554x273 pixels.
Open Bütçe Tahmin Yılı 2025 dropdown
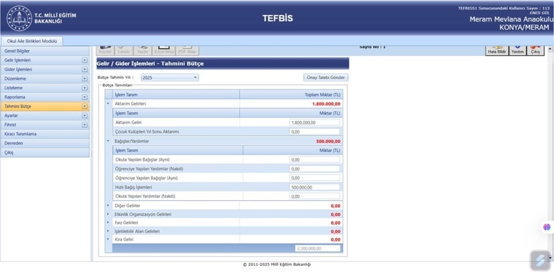coord(169,78)
